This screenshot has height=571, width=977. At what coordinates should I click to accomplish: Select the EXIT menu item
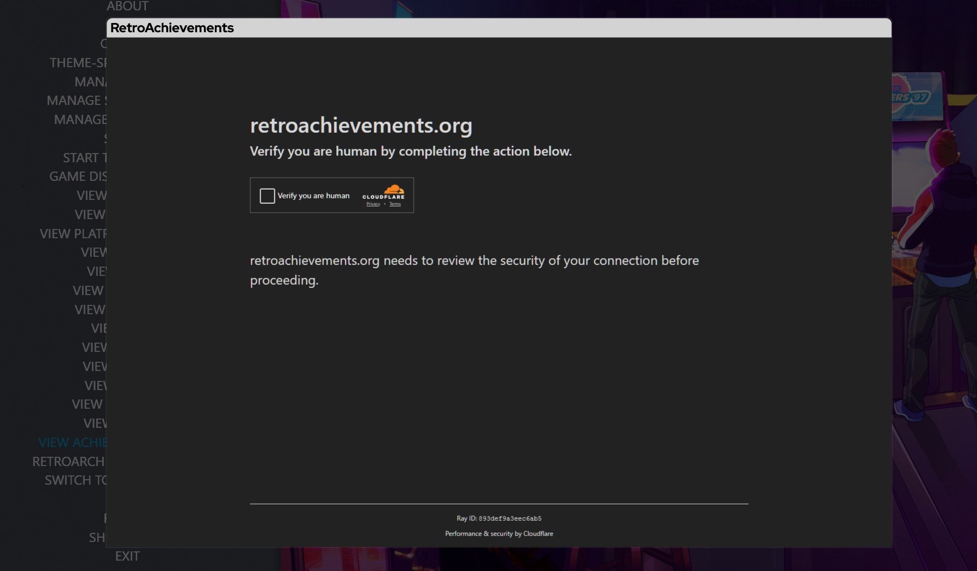coord(127,556)
